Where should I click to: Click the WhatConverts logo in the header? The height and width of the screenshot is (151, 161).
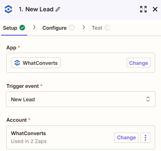pos(8,9)
